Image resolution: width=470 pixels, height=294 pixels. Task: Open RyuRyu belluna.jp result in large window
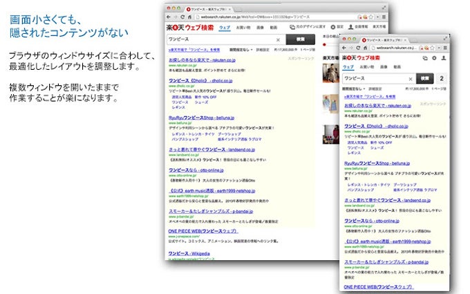click(x=201, y=118)
